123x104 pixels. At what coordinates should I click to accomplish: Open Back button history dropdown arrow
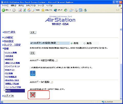(10, 10)
